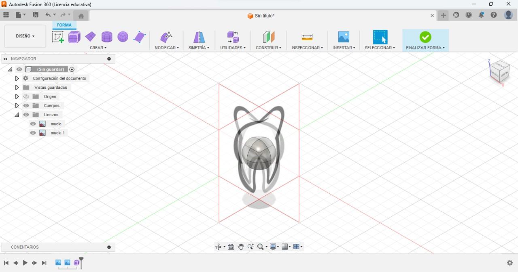This screenshot has height=272, width=518.
Task: Open the extensions globe icon
Action: [456, 15]
